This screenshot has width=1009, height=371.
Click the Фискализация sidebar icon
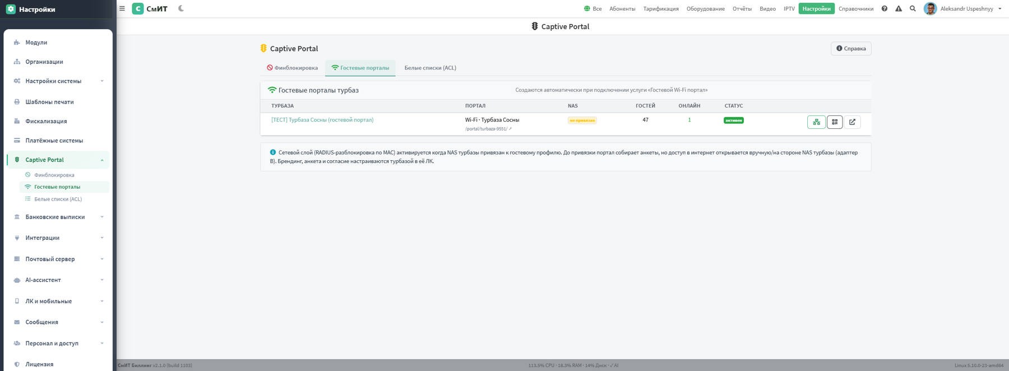pos(17,121)
